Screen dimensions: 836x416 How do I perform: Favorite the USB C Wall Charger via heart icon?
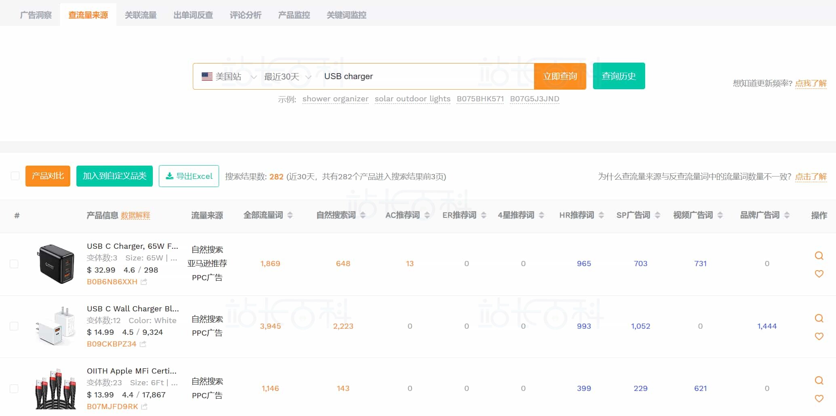(x=819, y=336)
